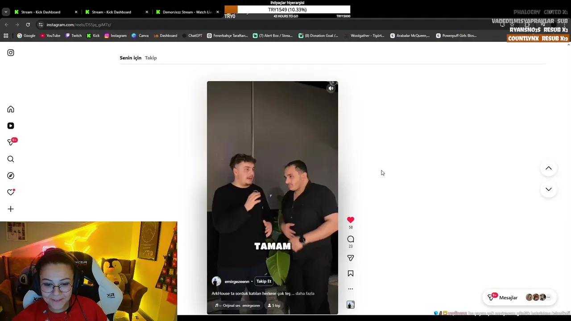The width and height of the screenshot is (571, 321).
Task: Save the reel with bookmark icon
Action: [351, 274]
